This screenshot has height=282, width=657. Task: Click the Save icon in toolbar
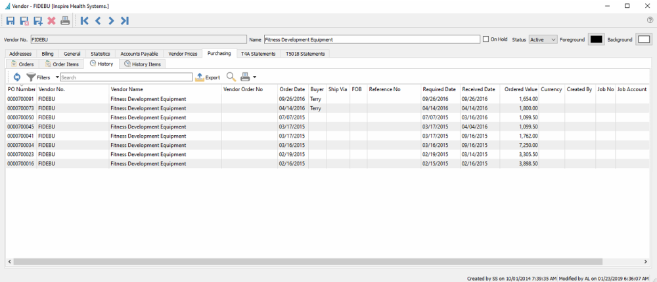11,20
